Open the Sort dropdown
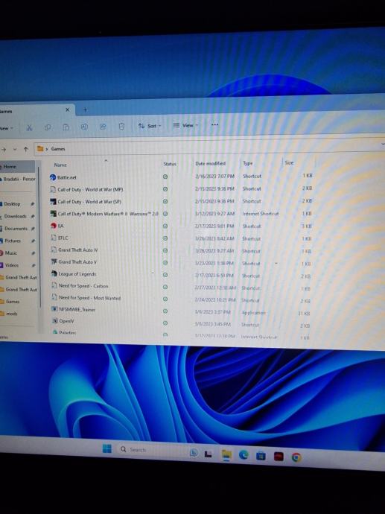The height and width of the screenshot is (514, 385). pyautogui.click(x=150, y=126)
